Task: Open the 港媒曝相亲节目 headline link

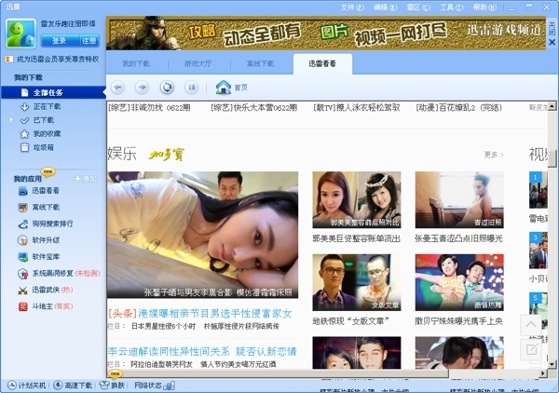Action: point(215,314)
